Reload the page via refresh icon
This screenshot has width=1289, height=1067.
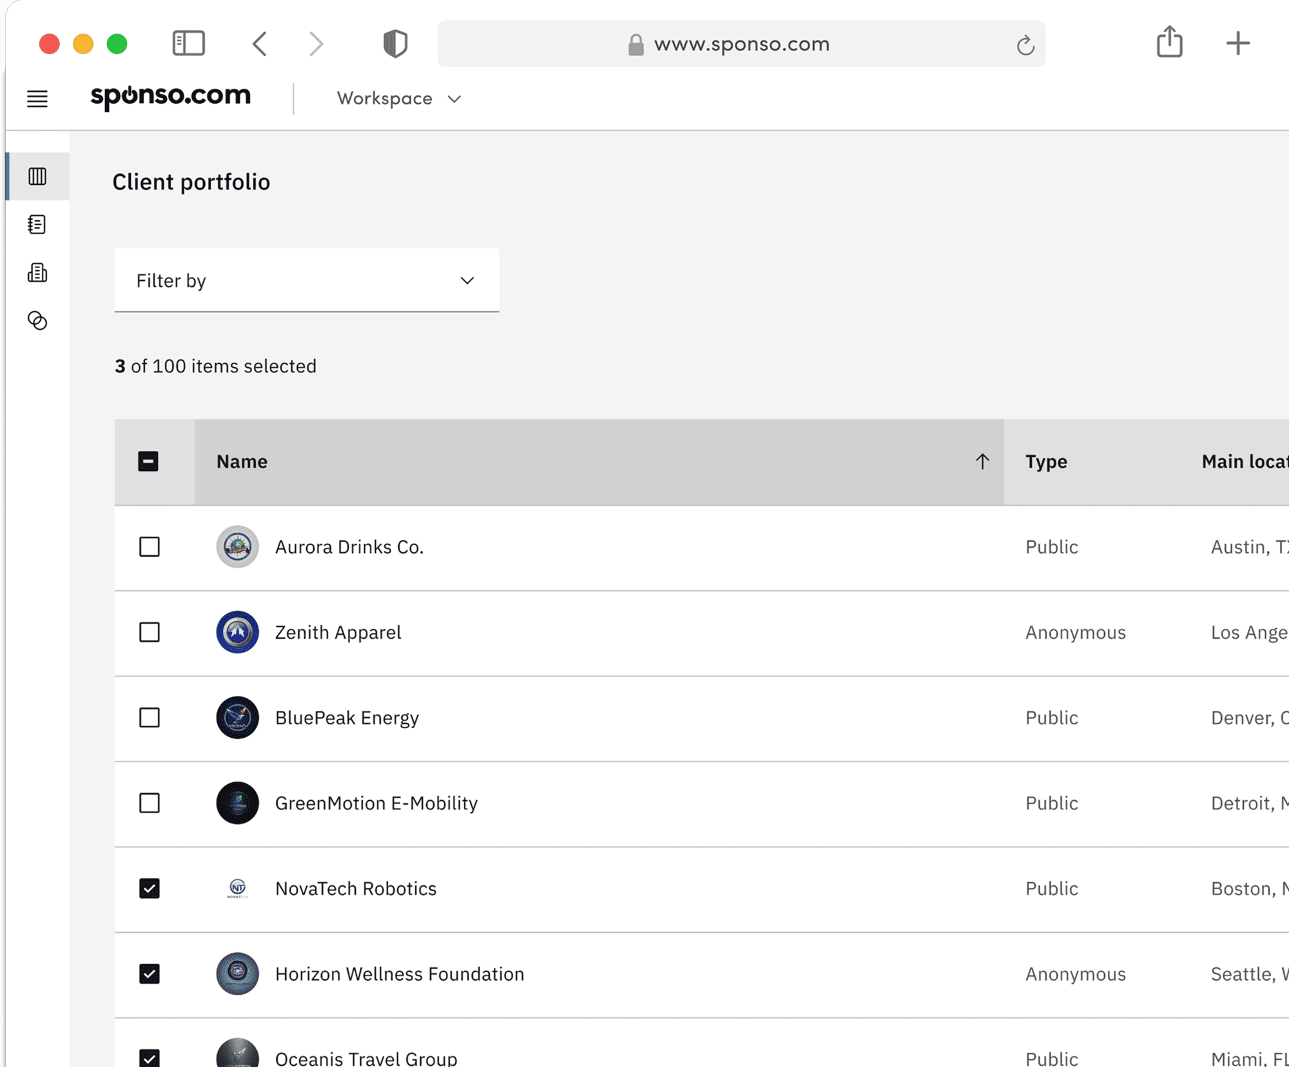pos(1025,45)
